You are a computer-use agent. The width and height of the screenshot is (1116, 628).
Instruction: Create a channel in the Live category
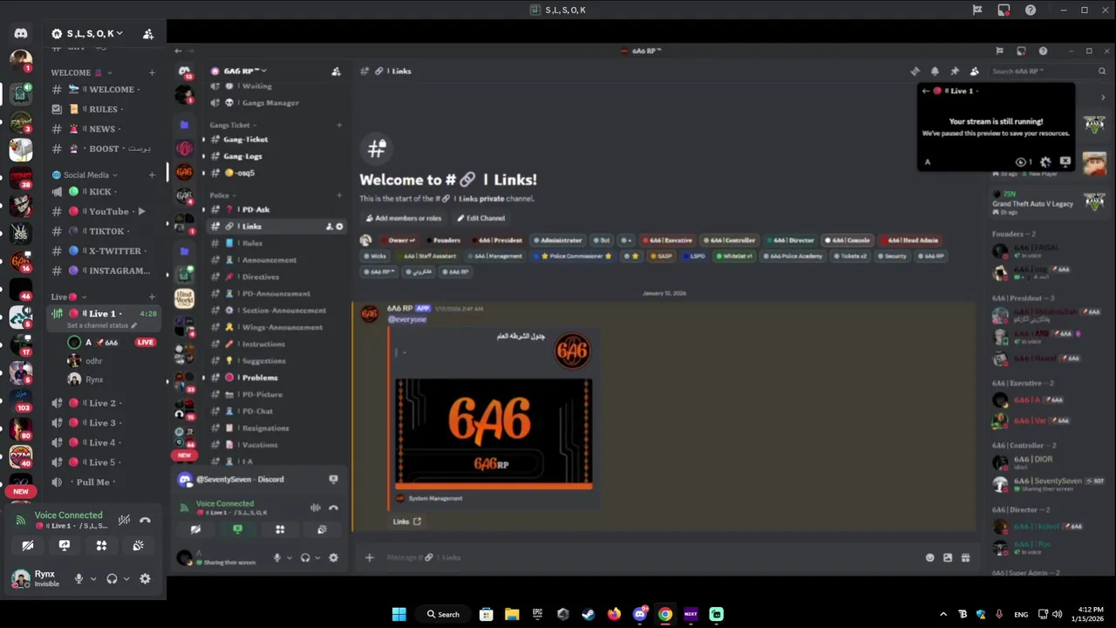pos(152,297)
